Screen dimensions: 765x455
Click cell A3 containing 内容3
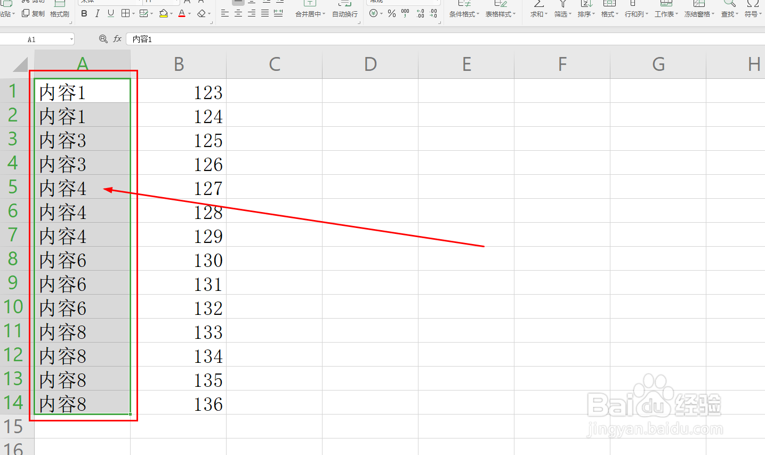point(82,139)
